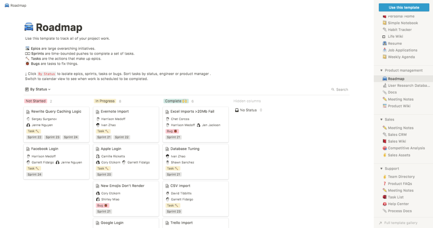Collapse the Product management section
This screenshot has height=228, width=433.
click(381, 71)
